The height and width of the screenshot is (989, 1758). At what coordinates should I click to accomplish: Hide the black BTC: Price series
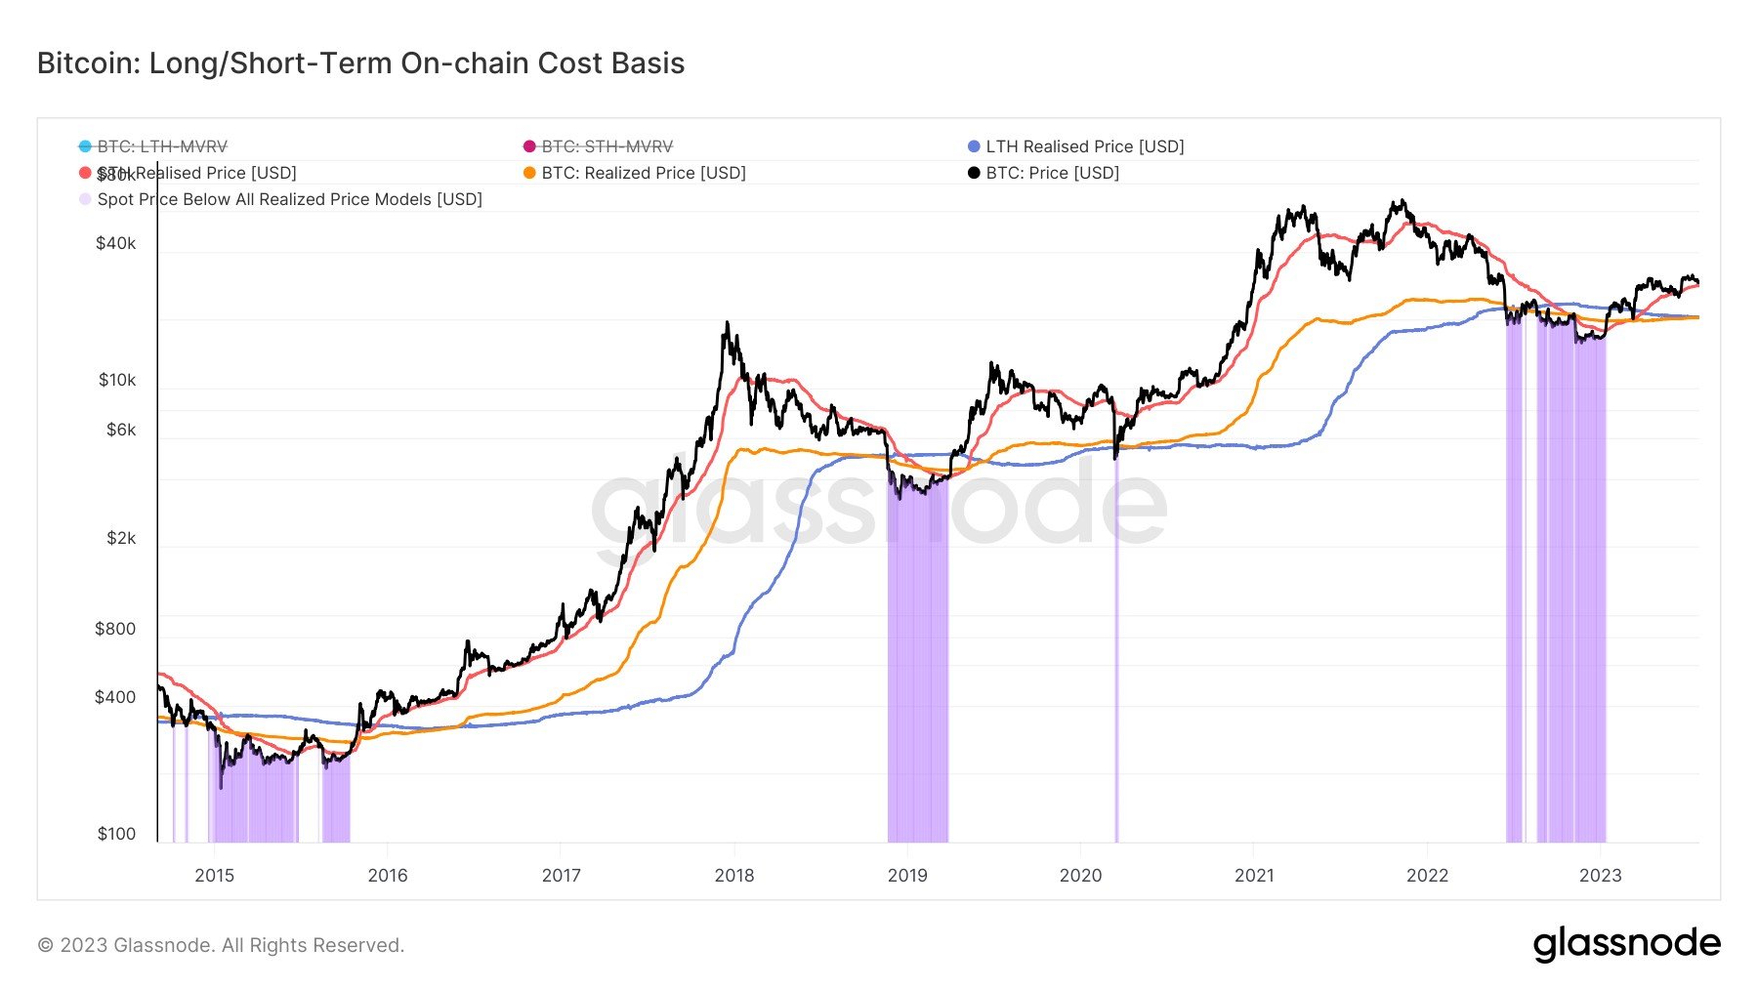click(1052, 173)
